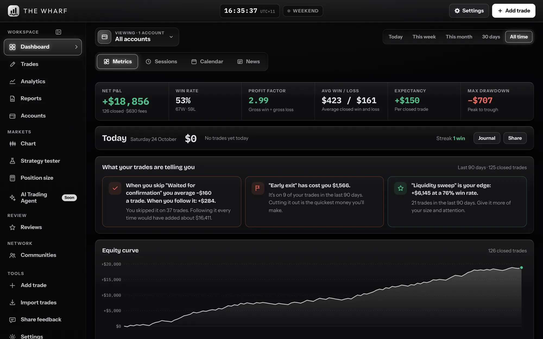Click the Net P&L value +$18,856
Image resolution: width=543 pixels, height=339 pixels.
click(x=126, y=101)
